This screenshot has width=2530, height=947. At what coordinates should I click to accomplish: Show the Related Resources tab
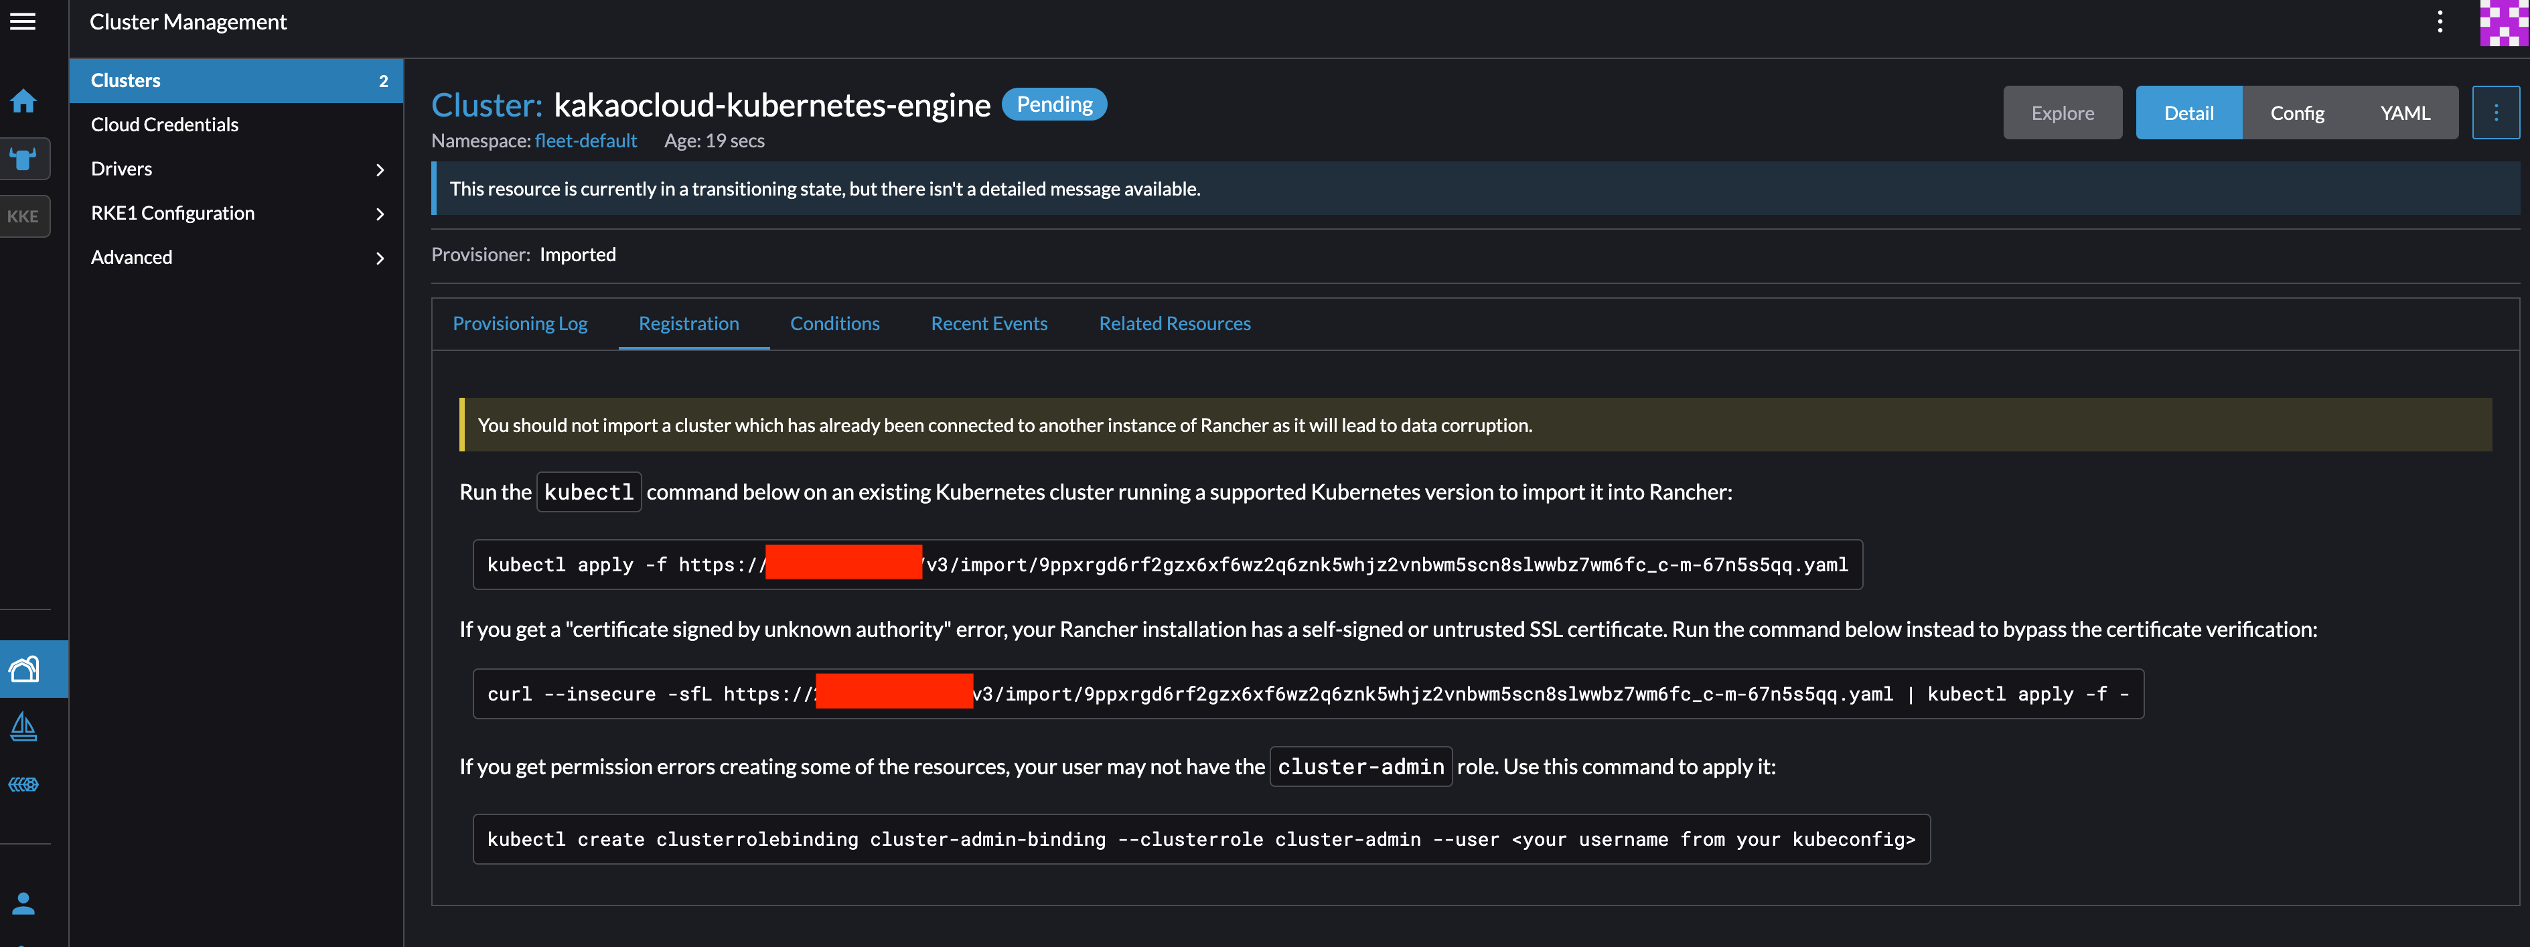coord(1175,323)
